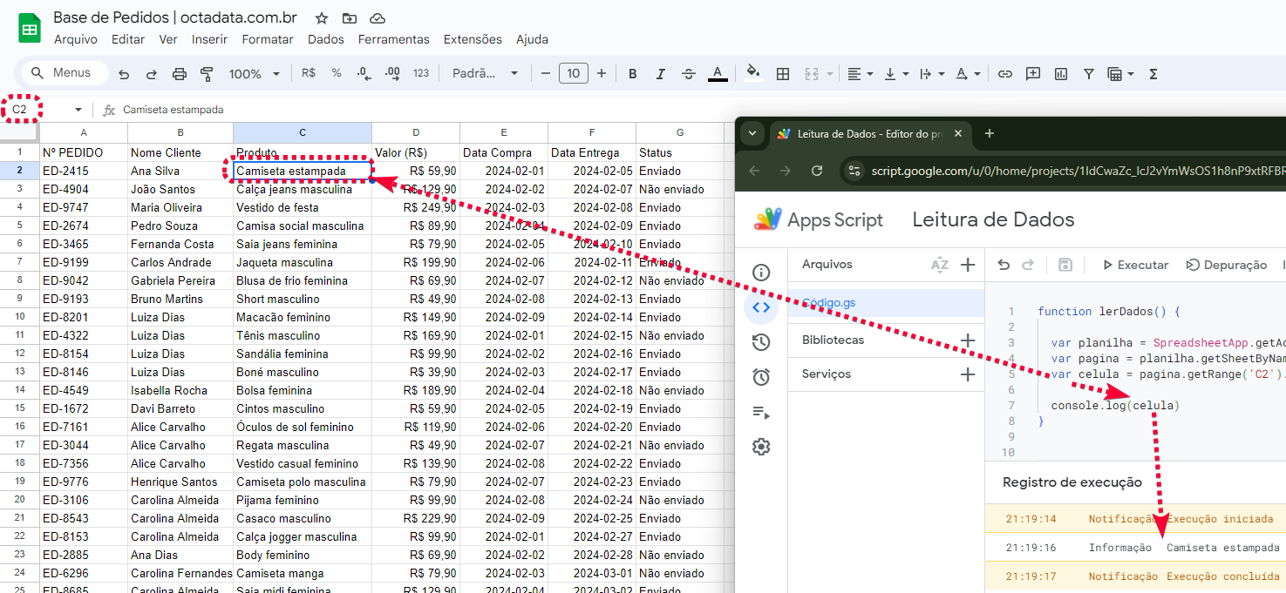Decrease font size with minus button
The width and height of the screenshot is (1286, 593).
tap(546, 74)
